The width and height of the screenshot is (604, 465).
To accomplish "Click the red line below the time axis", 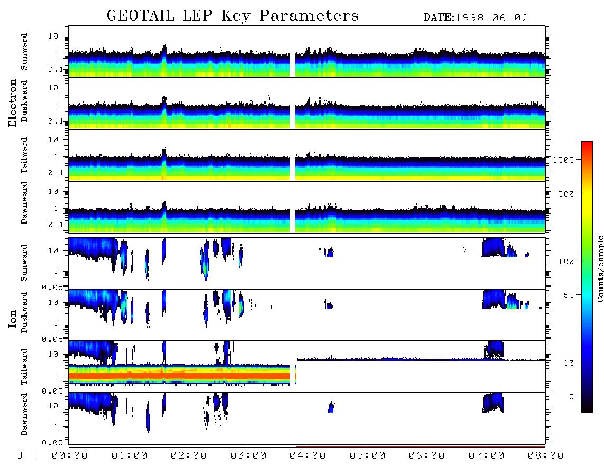I will click(420, 447).
